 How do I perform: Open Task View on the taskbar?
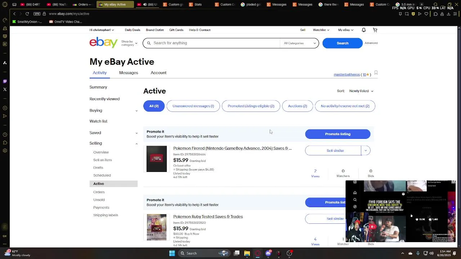click(x=237, y=253)
